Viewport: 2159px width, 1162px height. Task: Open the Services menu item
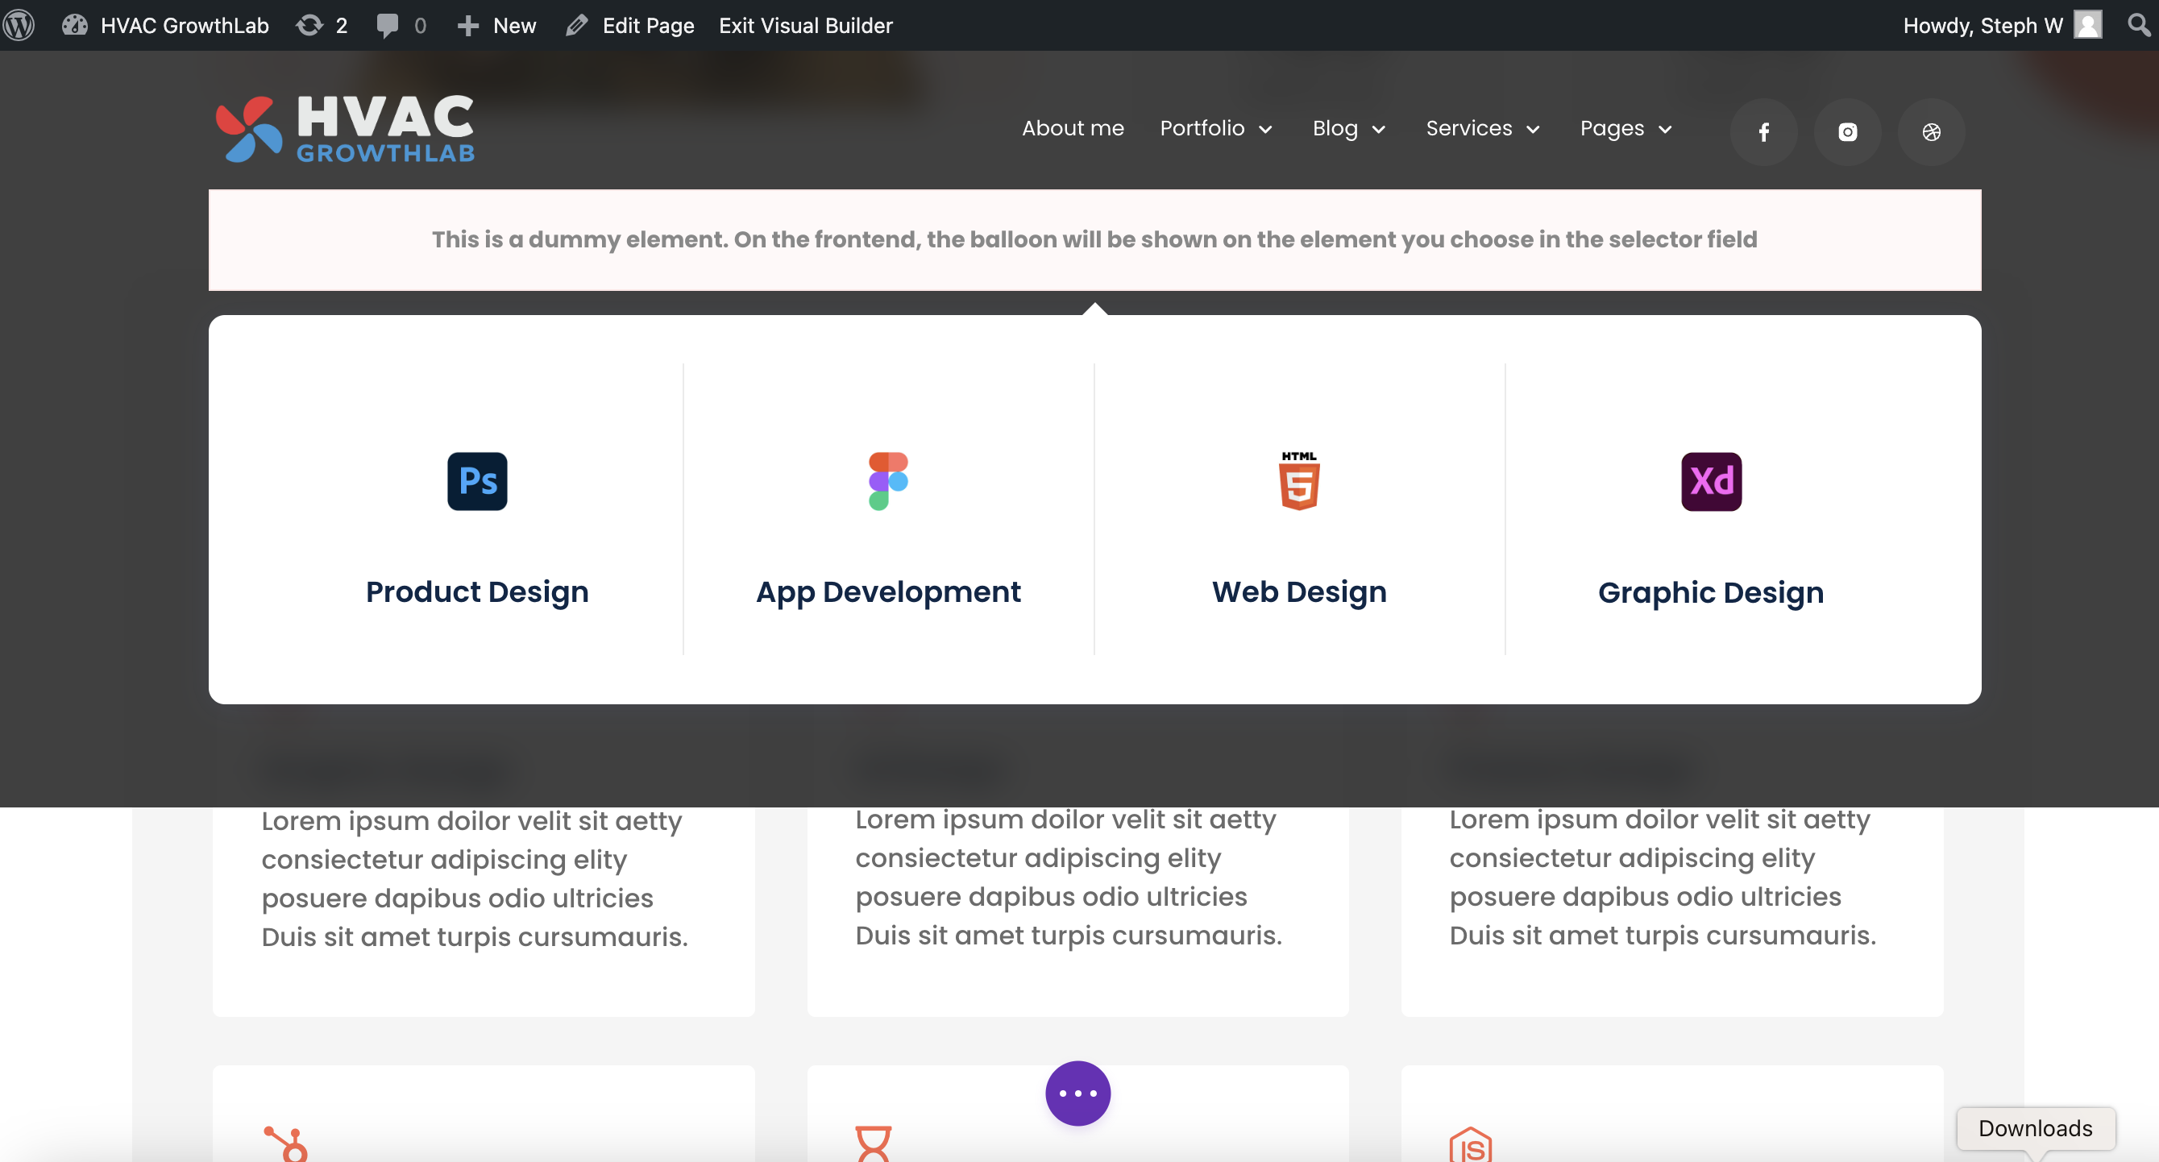(1469, 128)
